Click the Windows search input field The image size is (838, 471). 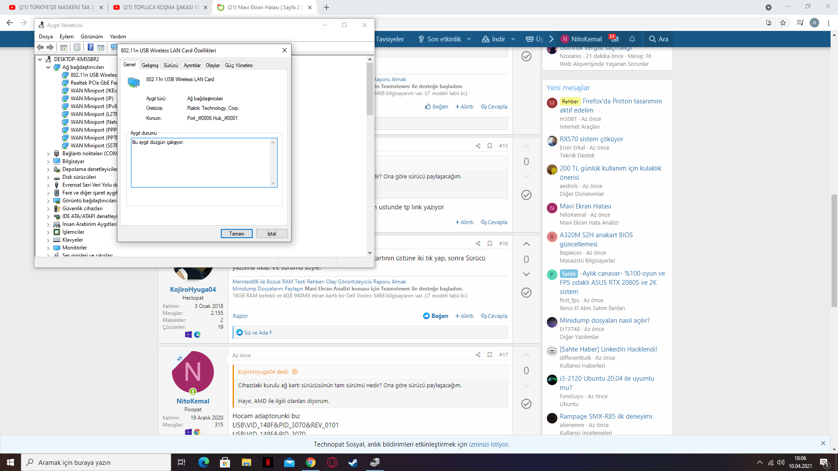[x=96, y=462]
